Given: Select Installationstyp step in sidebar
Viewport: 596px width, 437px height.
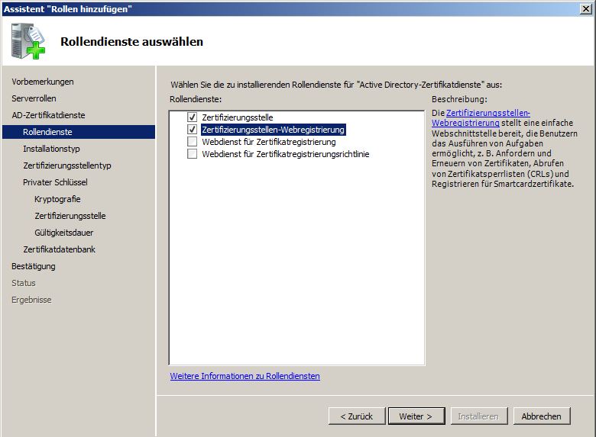Looking at the screenshot, I should click(x=51, y=149).
